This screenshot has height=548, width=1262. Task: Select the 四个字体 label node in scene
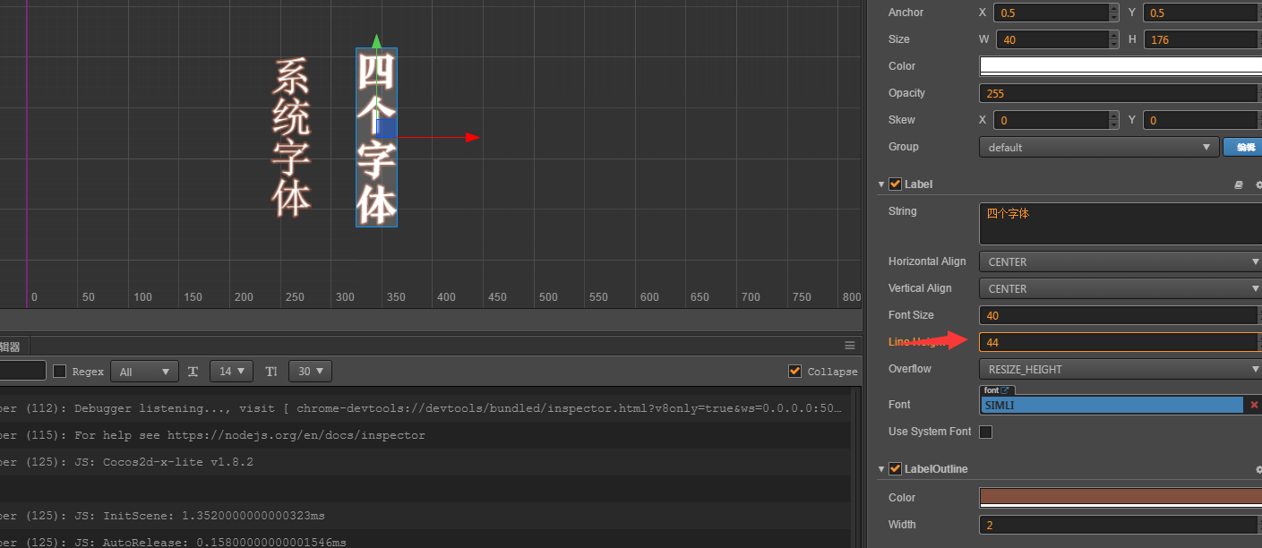click(x=377, y=138)
